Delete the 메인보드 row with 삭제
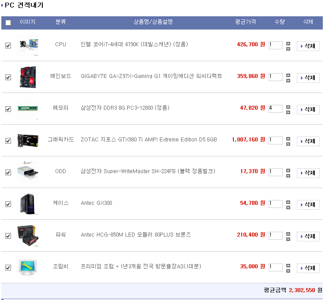This screenshot has height=300, width=325. pos(308,78)
